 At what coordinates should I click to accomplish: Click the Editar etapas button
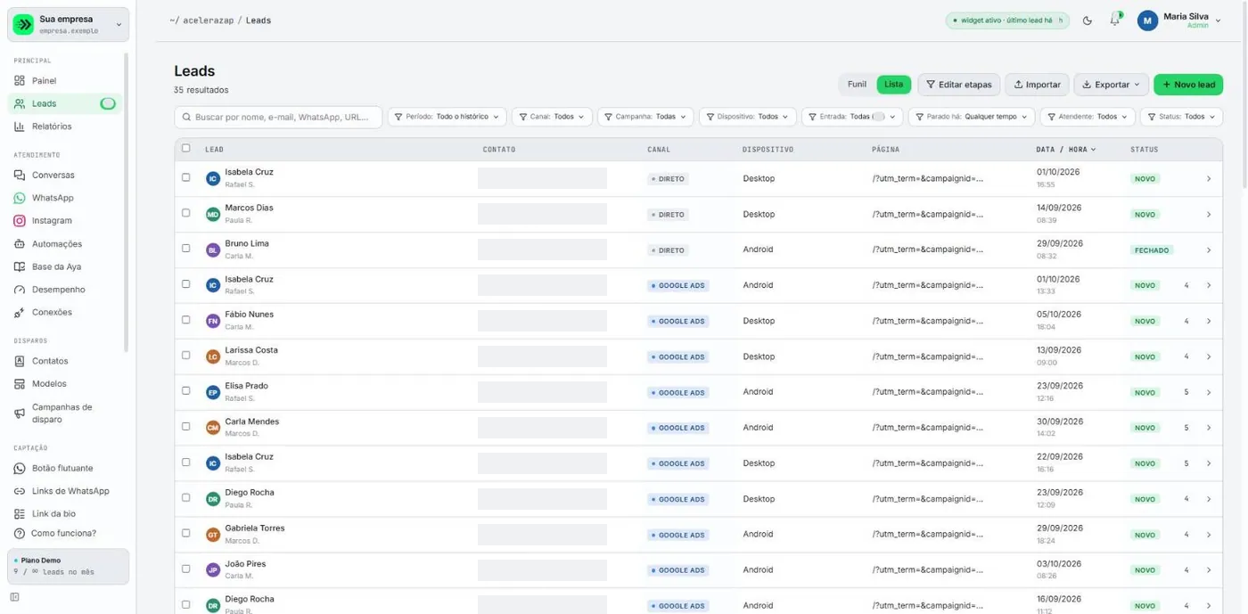[958, 85]
